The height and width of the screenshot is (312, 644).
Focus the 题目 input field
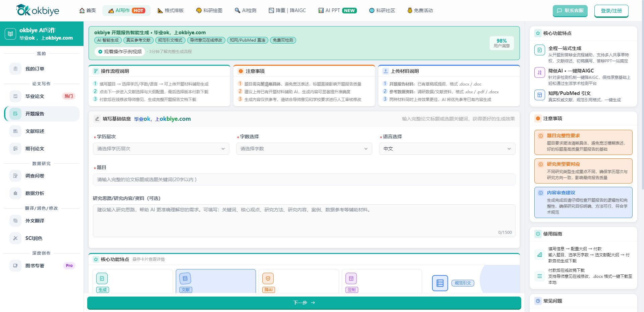click(x=304, y=179)
